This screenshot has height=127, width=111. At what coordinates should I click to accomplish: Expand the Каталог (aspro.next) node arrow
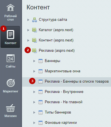28,30
